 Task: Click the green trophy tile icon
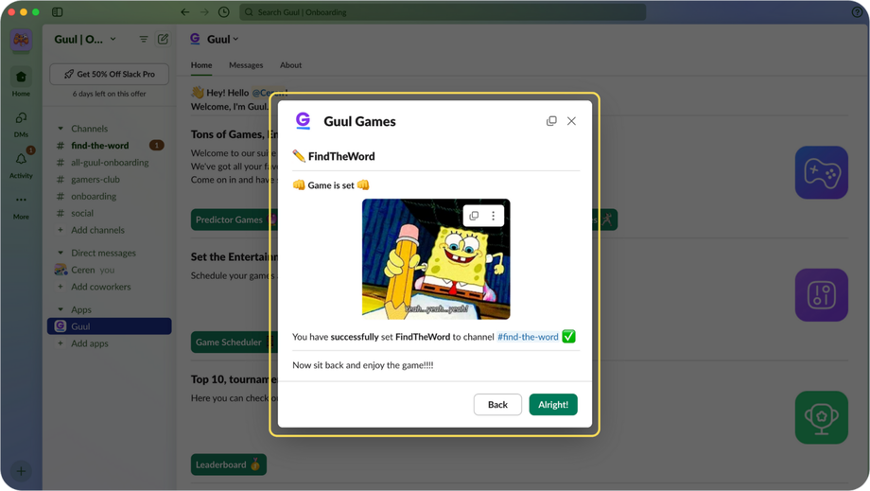(821, 418)
